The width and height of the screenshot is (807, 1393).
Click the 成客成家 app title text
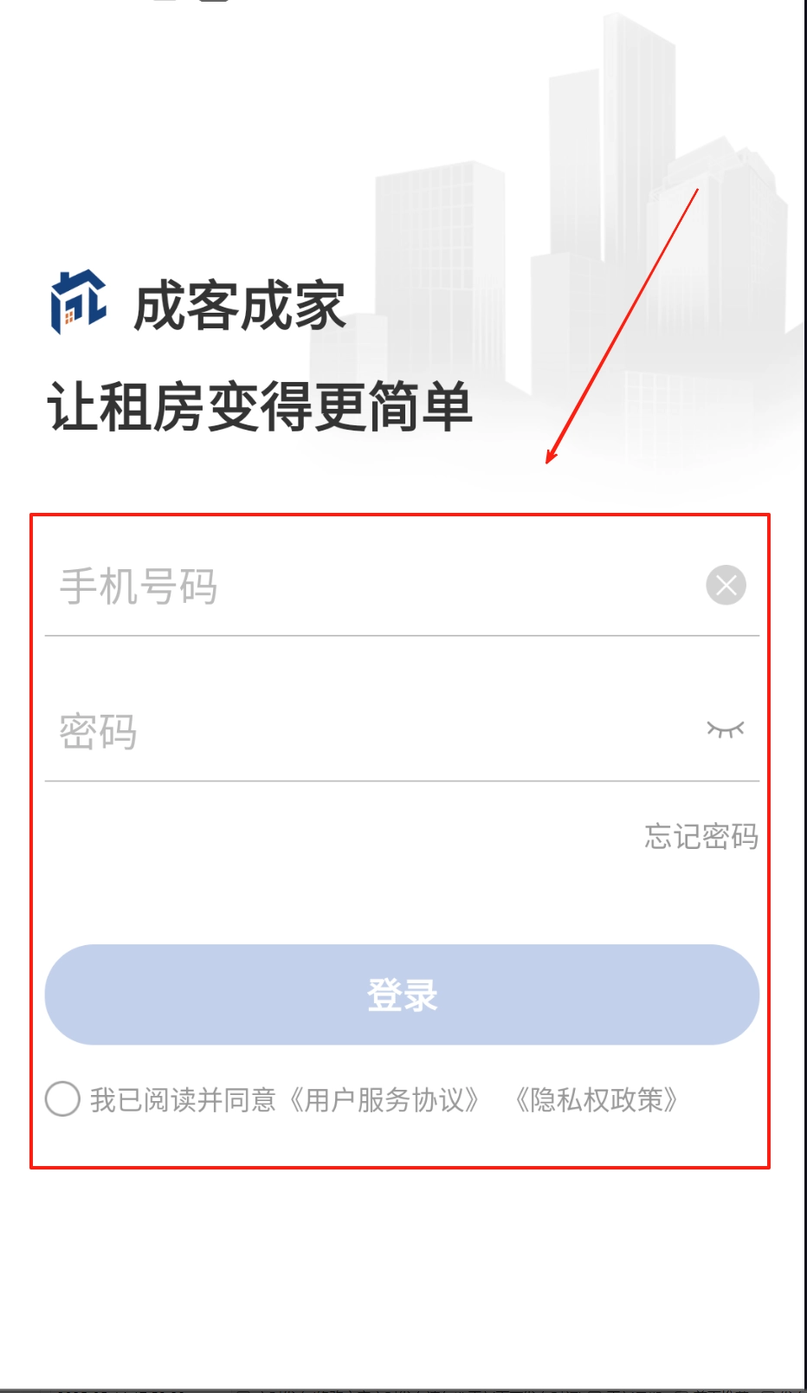tap(240, 306)
